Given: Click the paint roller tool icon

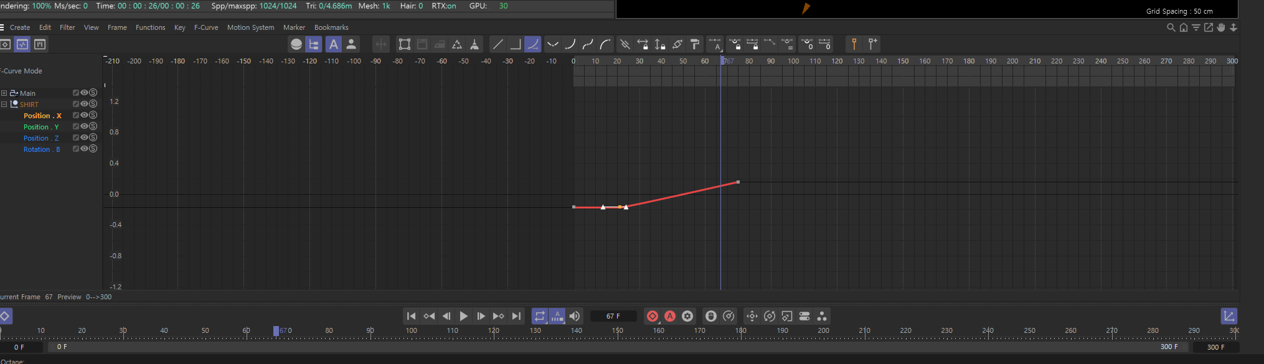Looking at the screenshot, I should [x=695, y=44].
